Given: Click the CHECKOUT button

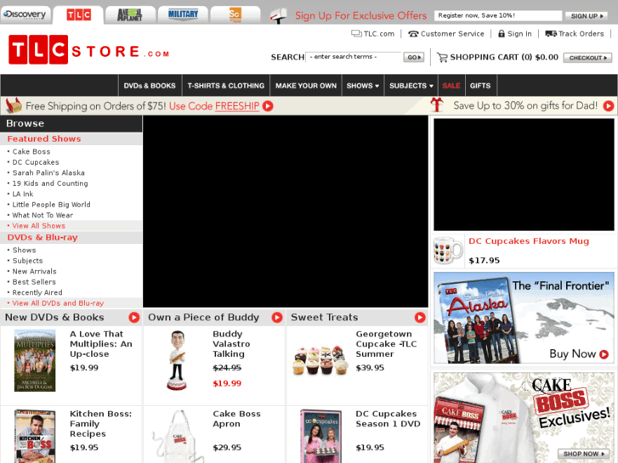Looking at the screenshot, I should 587,58.
